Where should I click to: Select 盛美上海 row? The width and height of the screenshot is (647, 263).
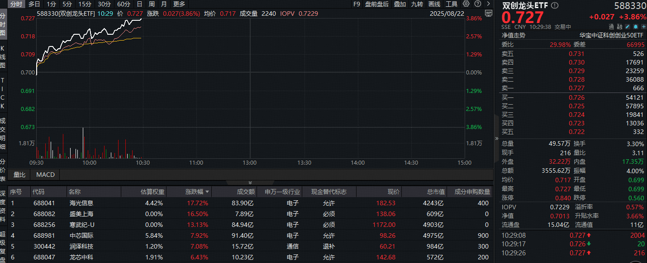250,214
